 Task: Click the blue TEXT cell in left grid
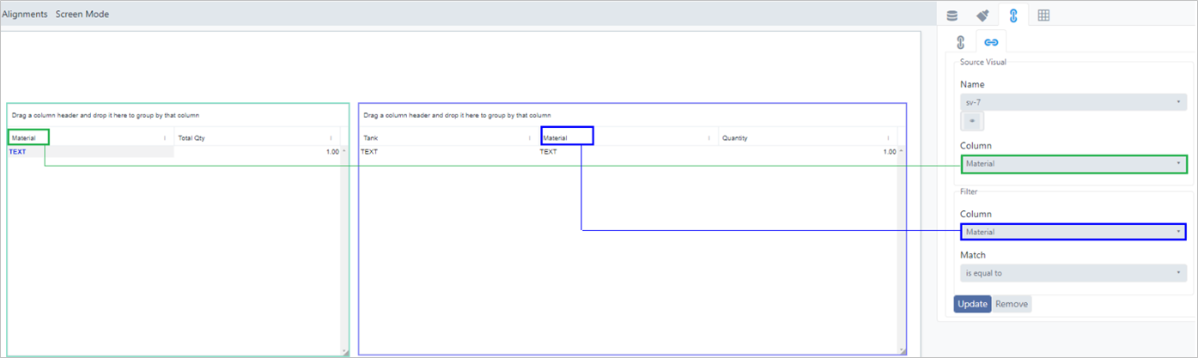18,152
